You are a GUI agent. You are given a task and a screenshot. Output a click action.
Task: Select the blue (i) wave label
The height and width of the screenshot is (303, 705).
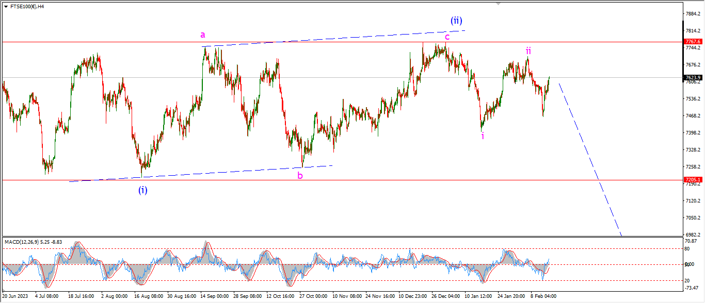[142, 190]
